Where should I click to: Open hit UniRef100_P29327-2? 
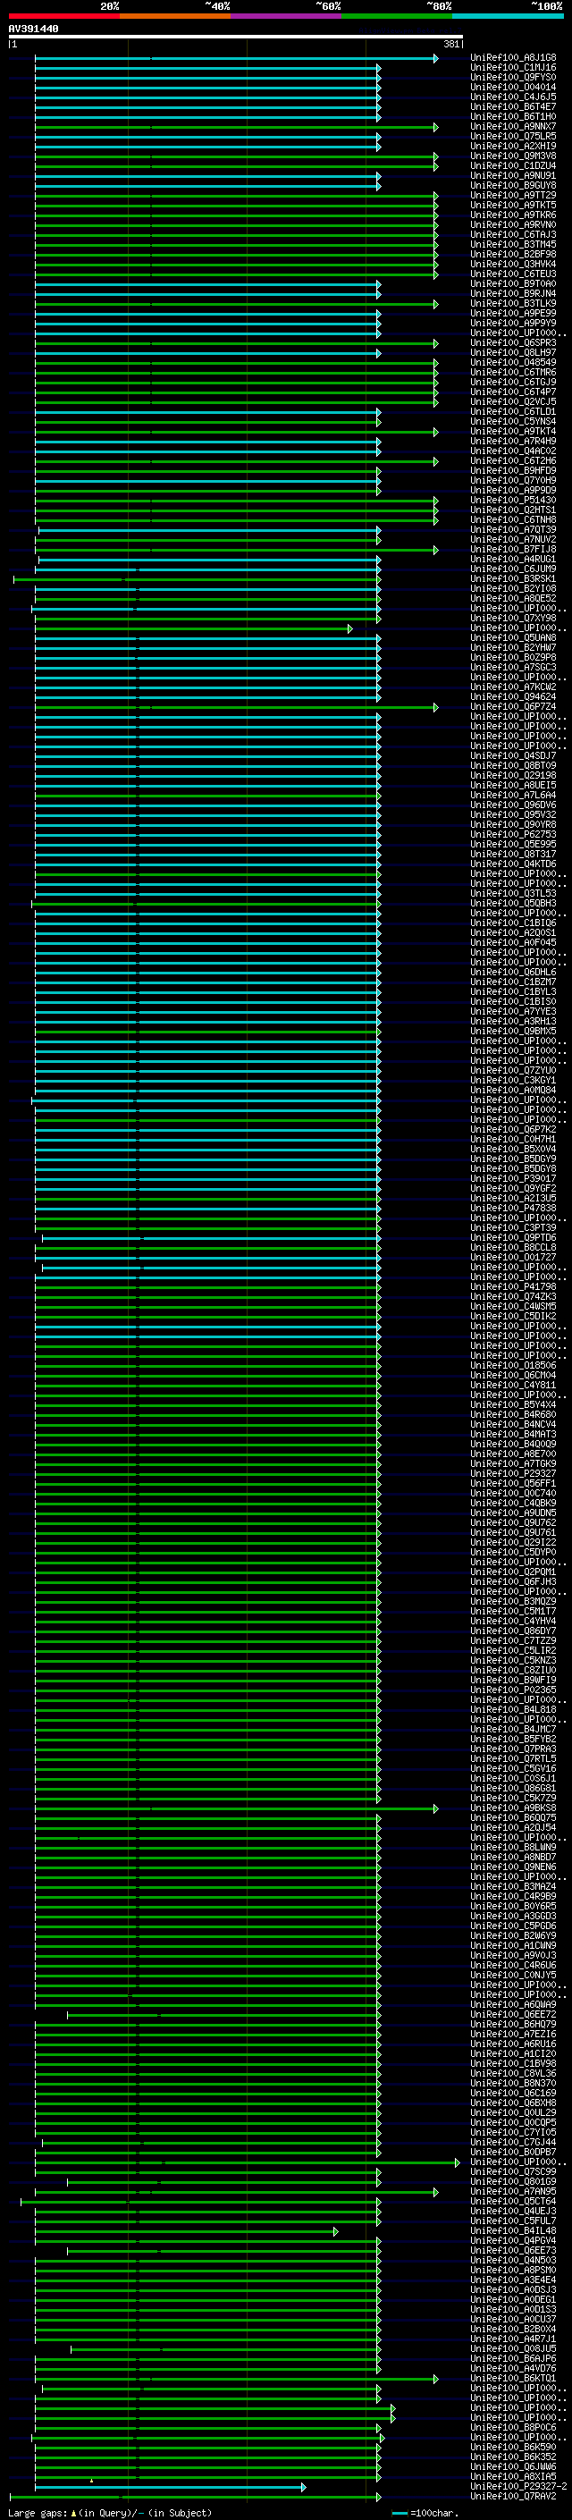point(519,2487)
